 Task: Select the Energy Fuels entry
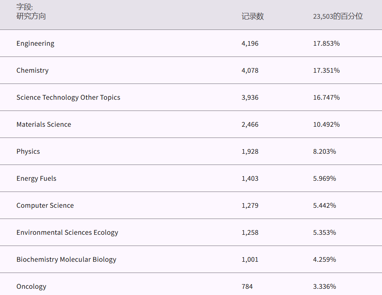[x=36, y=179]
